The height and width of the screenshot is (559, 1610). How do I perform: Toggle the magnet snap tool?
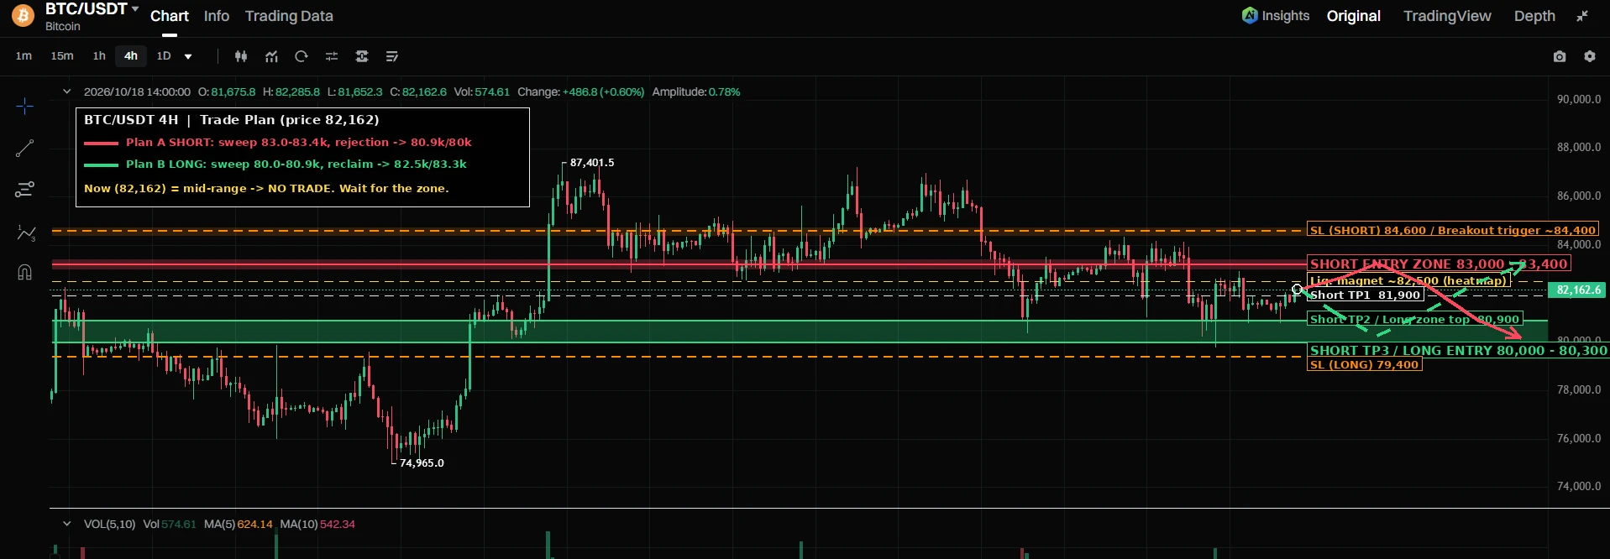pos(25,272)
